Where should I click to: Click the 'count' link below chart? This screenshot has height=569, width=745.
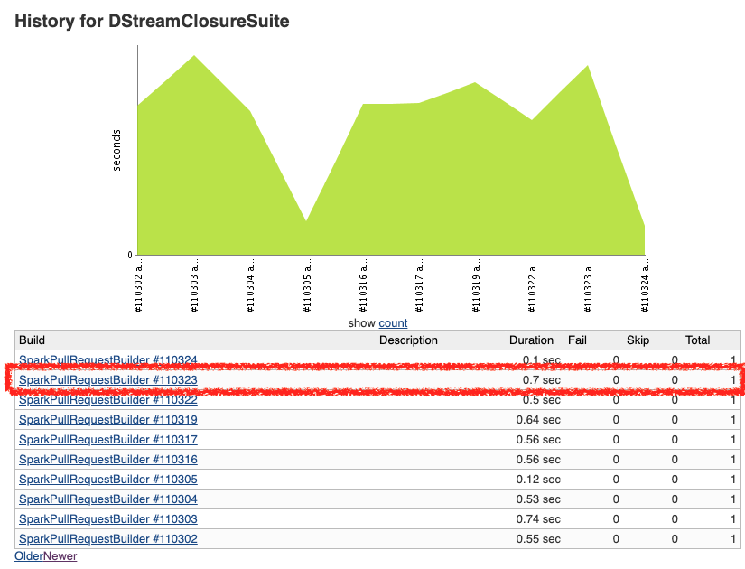pos(393,323)
